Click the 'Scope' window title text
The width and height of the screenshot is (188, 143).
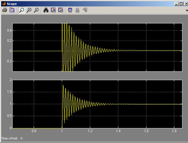[12, 4]
